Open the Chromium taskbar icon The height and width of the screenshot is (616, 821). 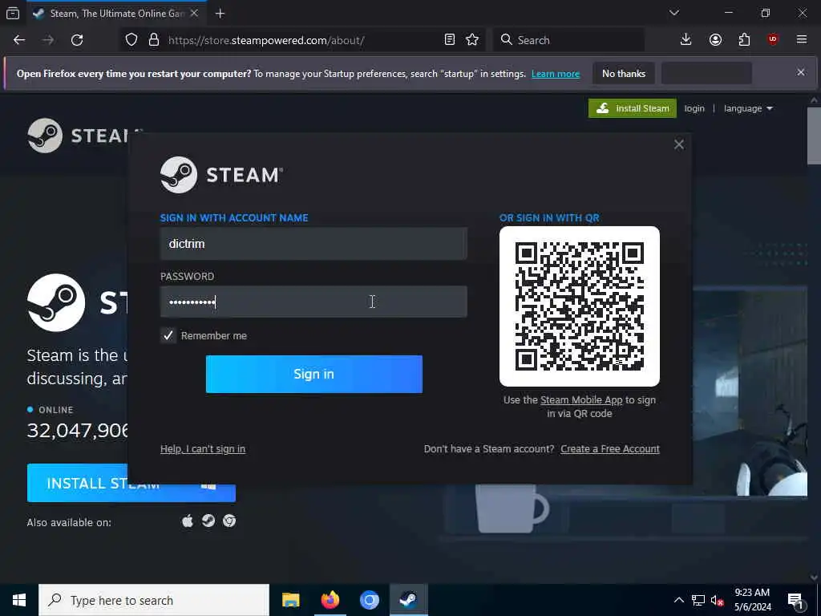[x=369, y=600]
